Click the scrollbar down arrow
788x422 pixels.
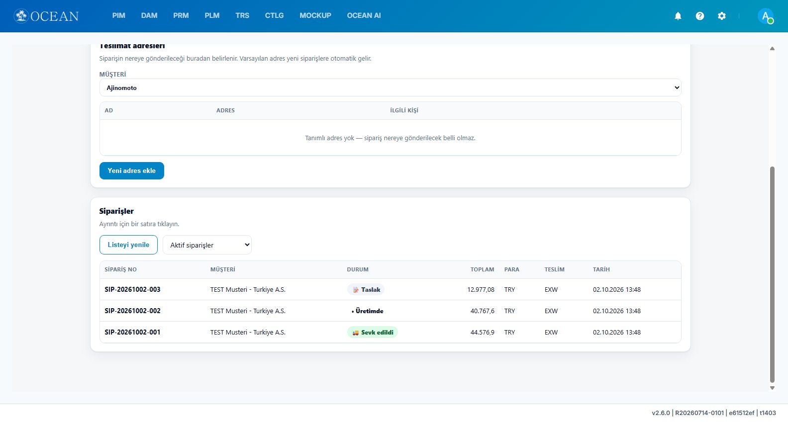(772, 388)
